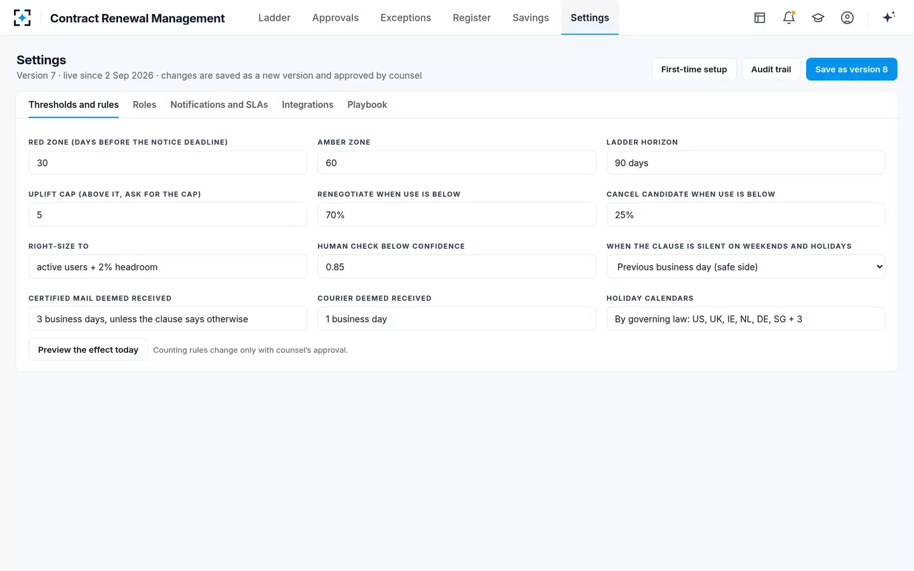Switch to the Playbook tab
The height and width of the screenshot is (571, 914).
click(367, 105)
